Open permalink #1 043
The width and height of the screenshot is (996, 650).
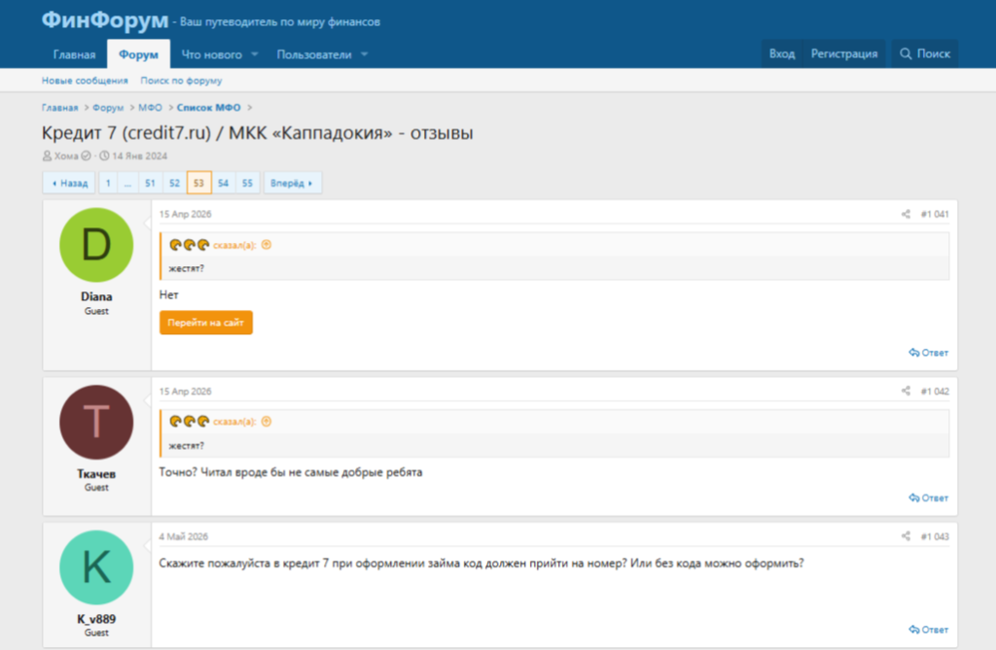point(935,536)
